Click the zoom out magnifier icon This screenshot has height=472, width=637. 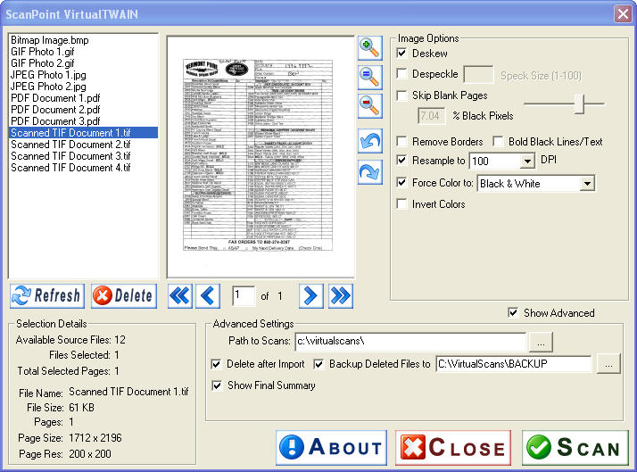369,104
